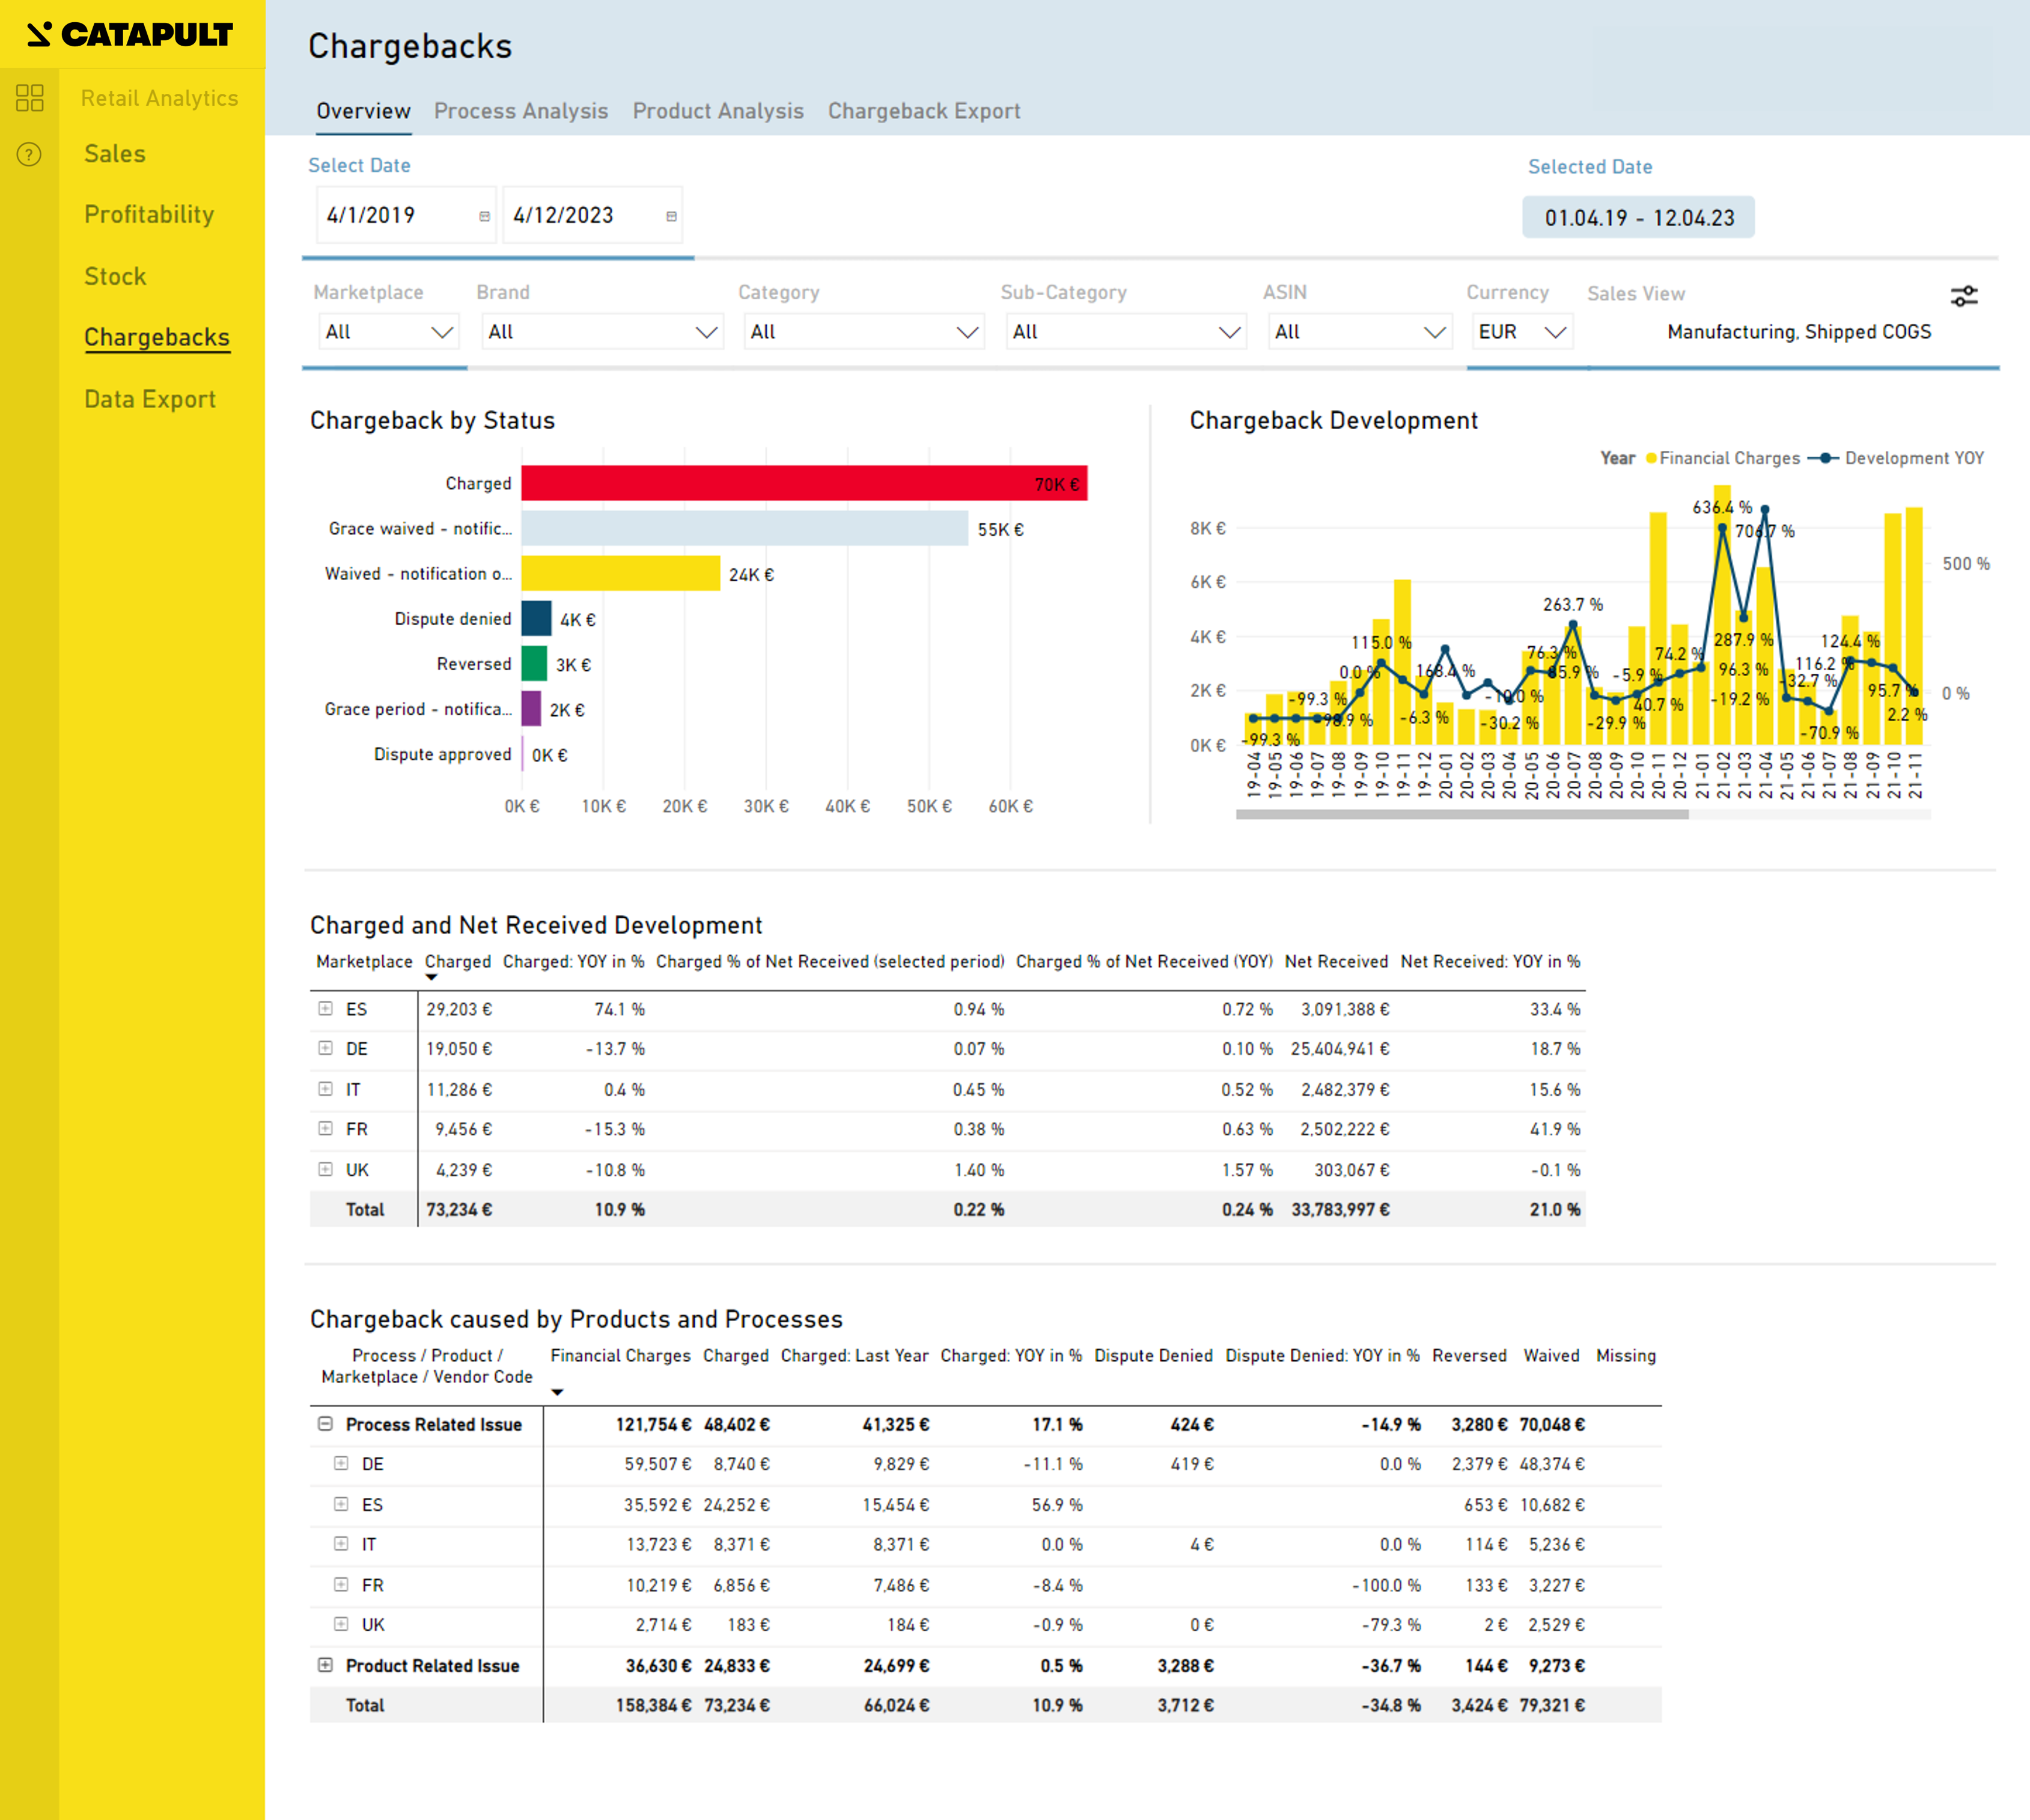The width and height of the screenshot is (2030, 1820).
Task: Click the dashboard grid icon in sidebar
Action: click(x=30, y=97)
